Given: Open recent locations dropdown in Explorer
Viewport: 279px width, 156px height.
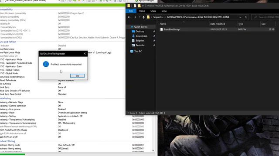Looking at the screenshot, I should click(x=139, y=17).
